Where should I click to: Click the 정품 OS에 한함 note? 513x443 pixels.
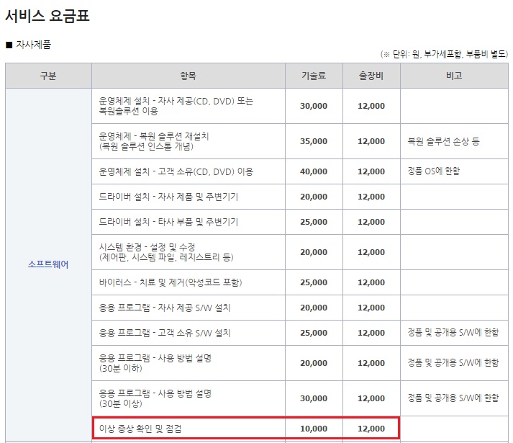tap(434, 171)
